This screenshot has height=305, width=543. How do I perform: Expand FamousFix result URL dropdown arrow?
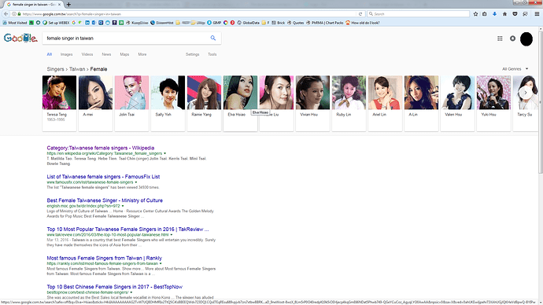pyautogui.click(x=135, y=182)
